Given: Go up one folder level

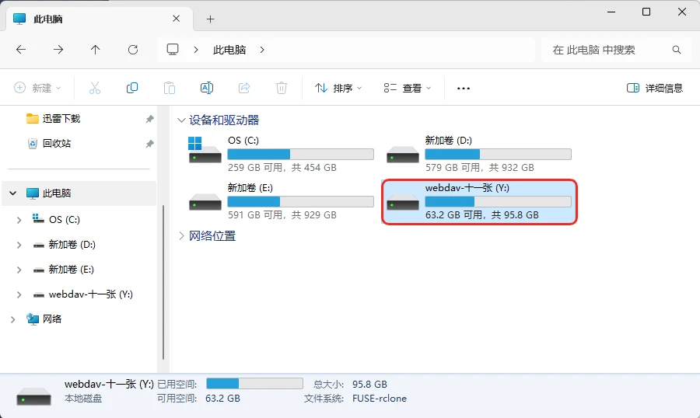Looking at the screenshot, I should [95, 50].
